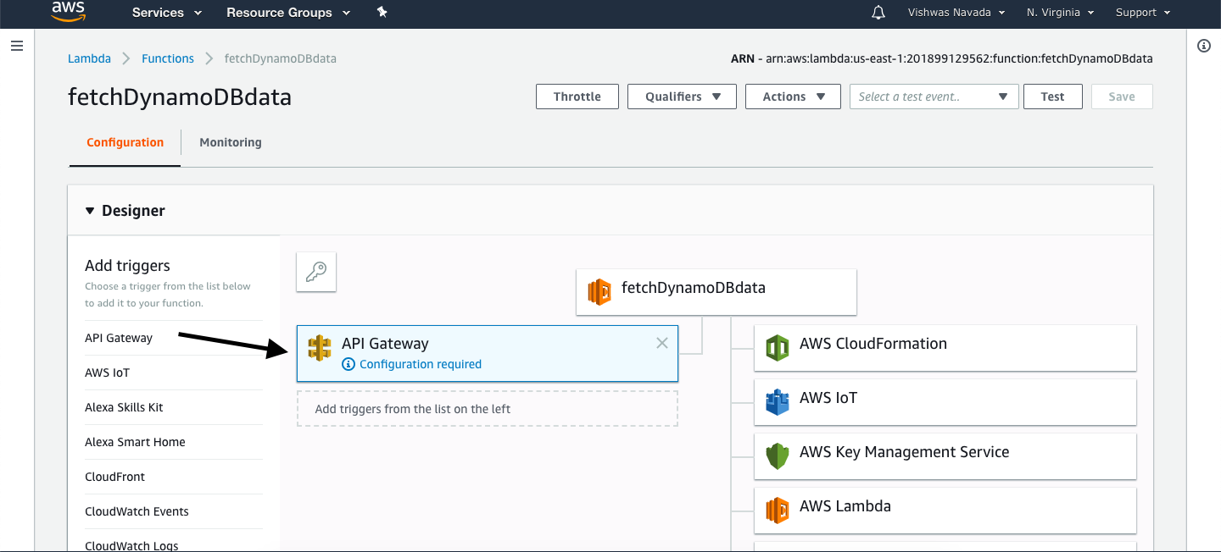Image resolution: width=1221 pixels, height=552 pixels.
Task: Click the info circle icon at right edge
Action: (x=1203, y=46)
